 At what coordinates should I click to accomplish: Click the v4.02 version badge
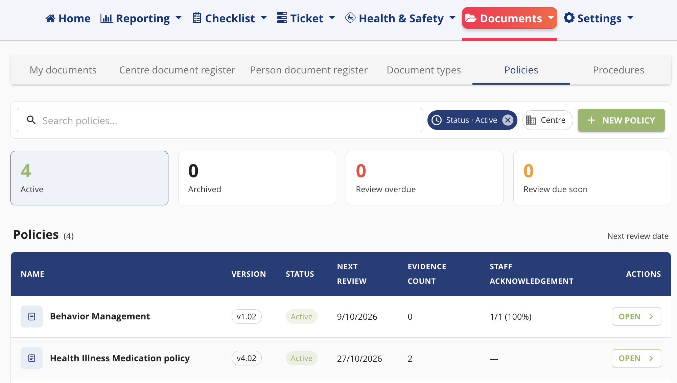pos(247,358)
